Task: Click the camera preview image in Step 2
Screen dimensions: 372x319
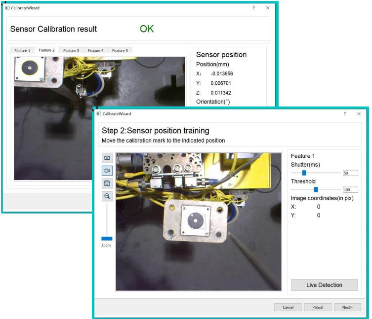Action: [x=199, y=222]
